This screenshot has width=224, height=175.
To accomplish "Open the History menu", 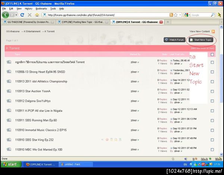I will [x=28, y=9].
